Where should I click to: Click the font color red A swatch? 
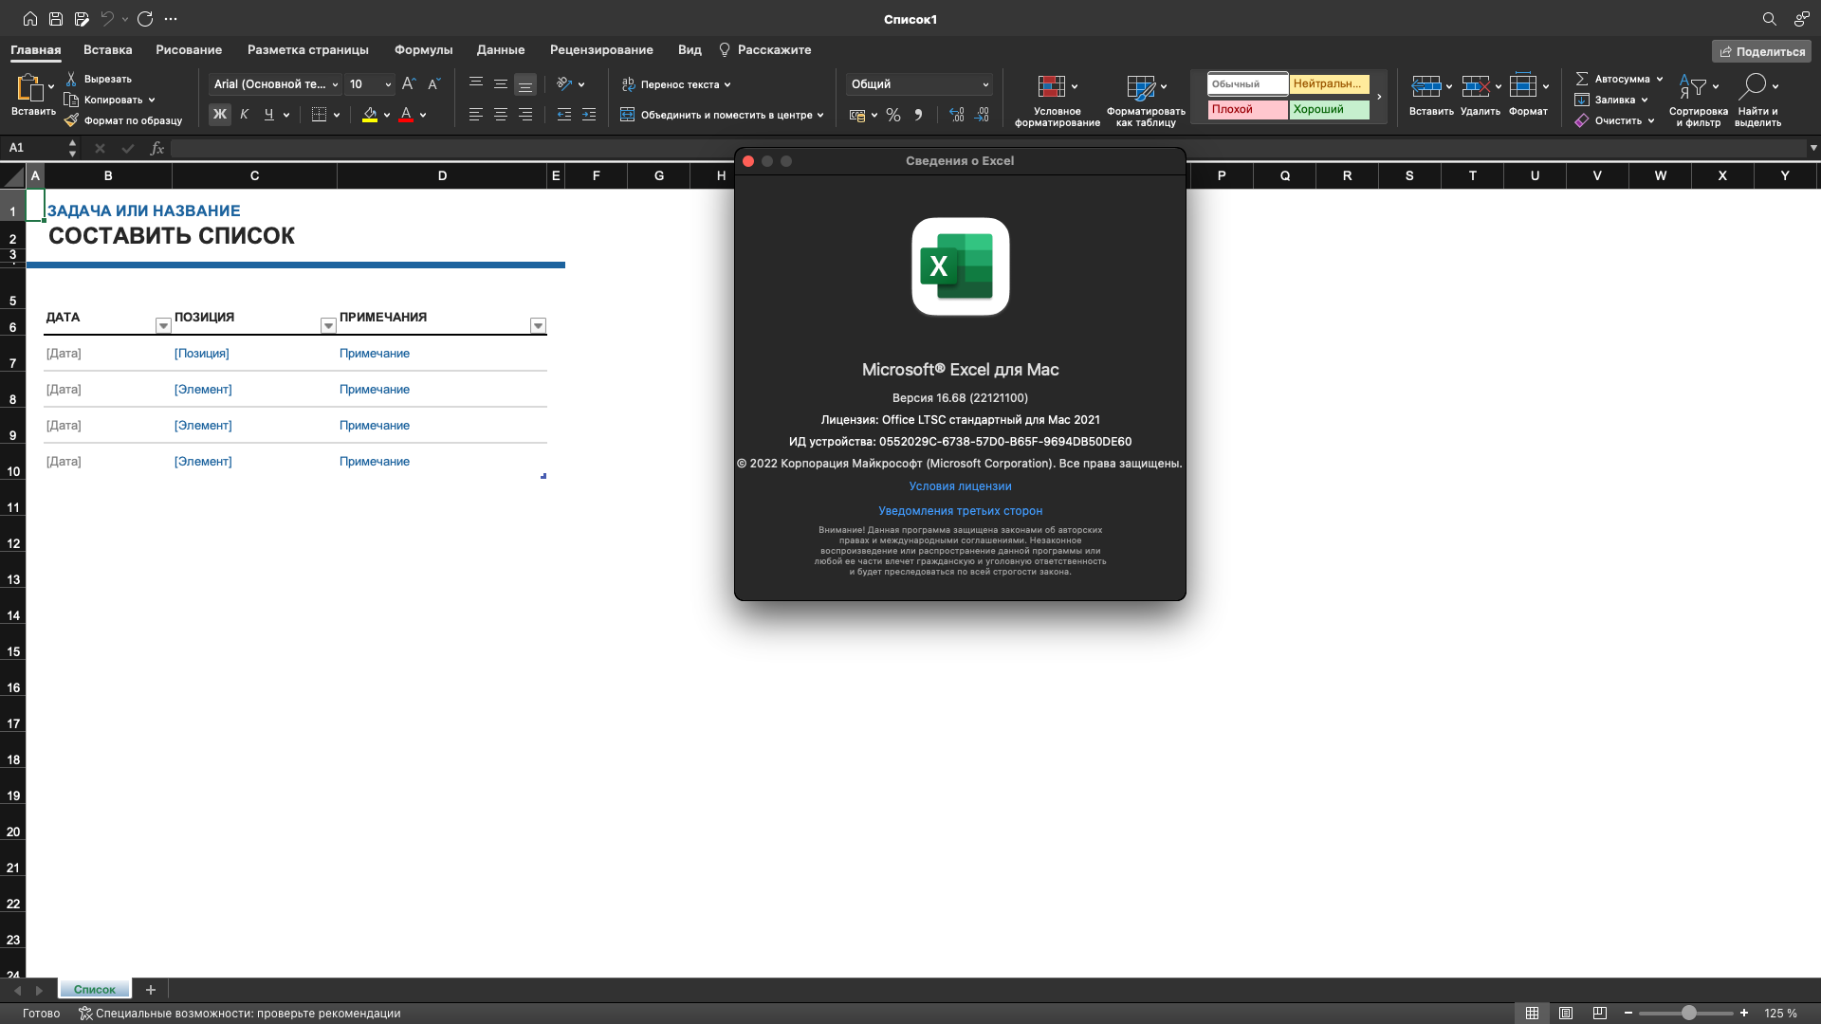click(406, 115)
